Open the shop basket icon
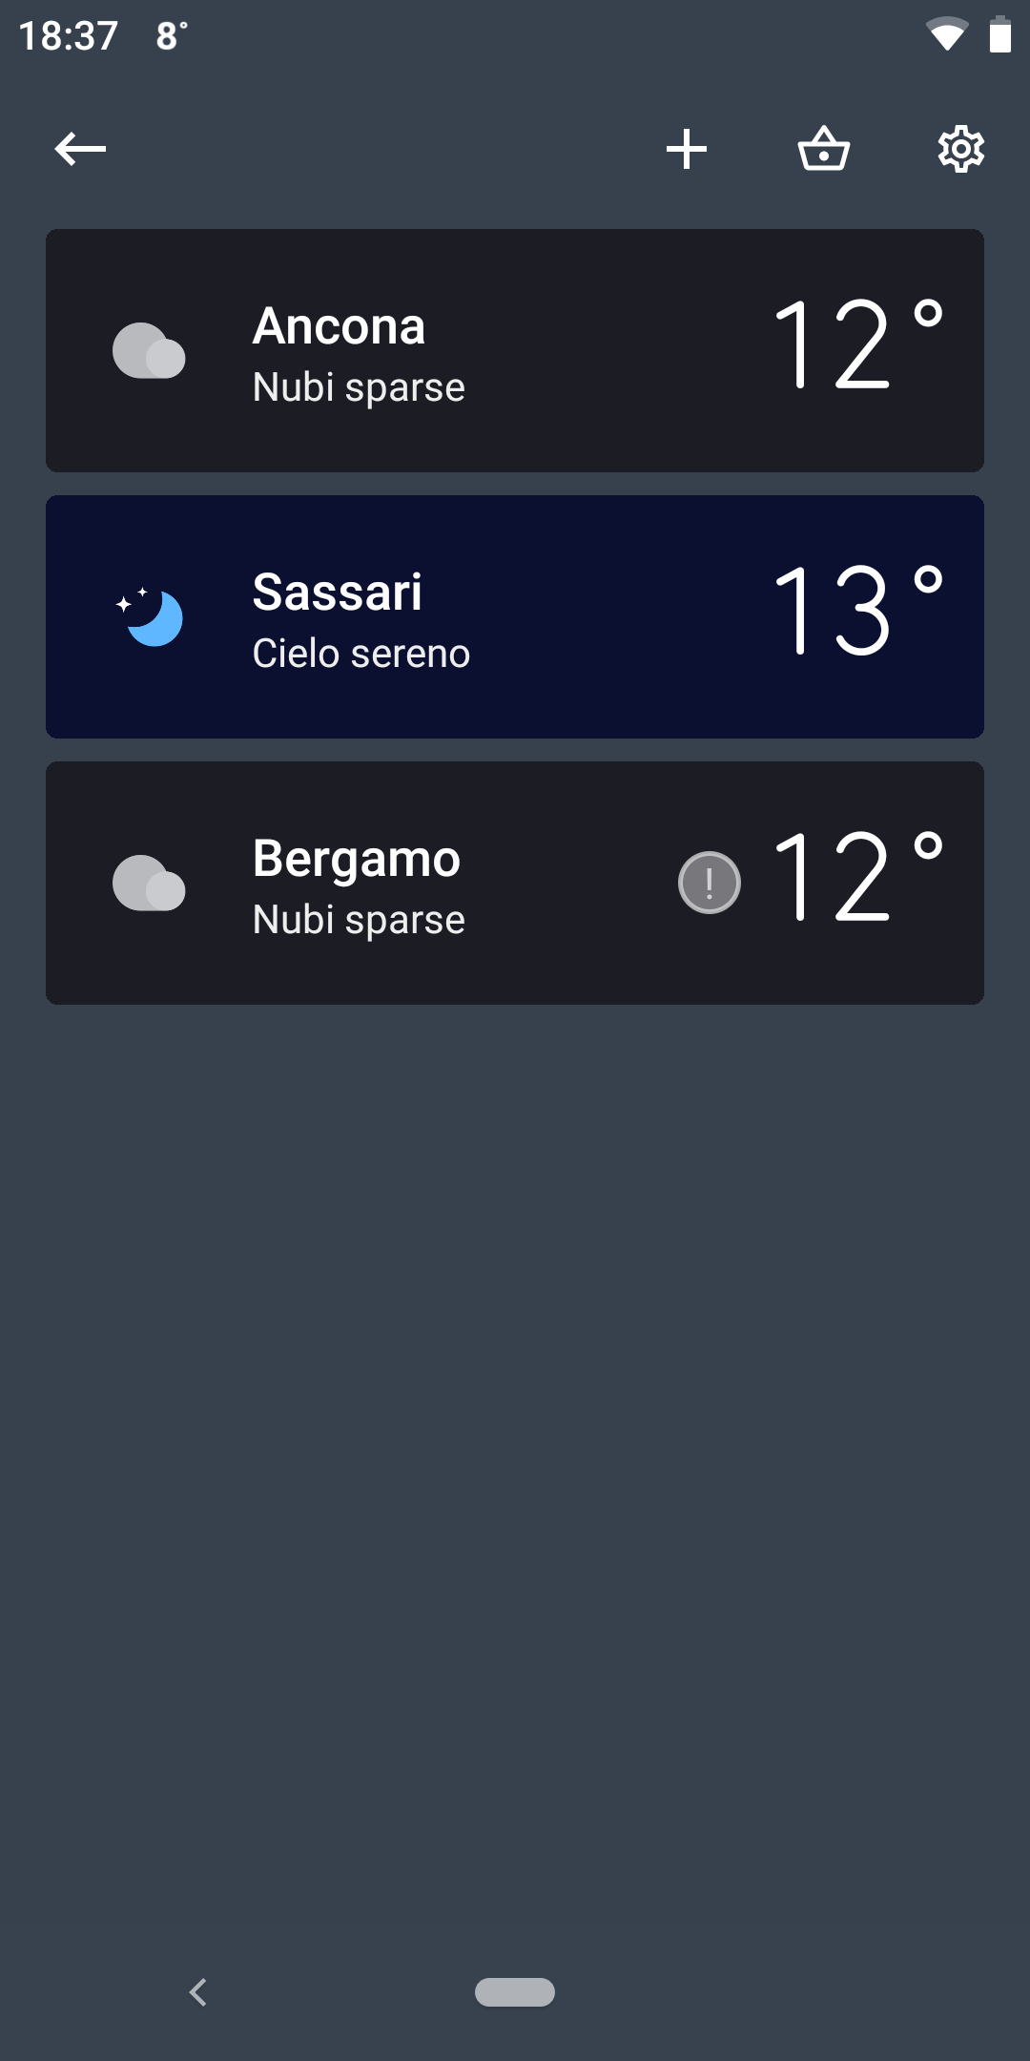Image resolution: width=1030 pixels, height=2061 pixels. click(824, 149)
